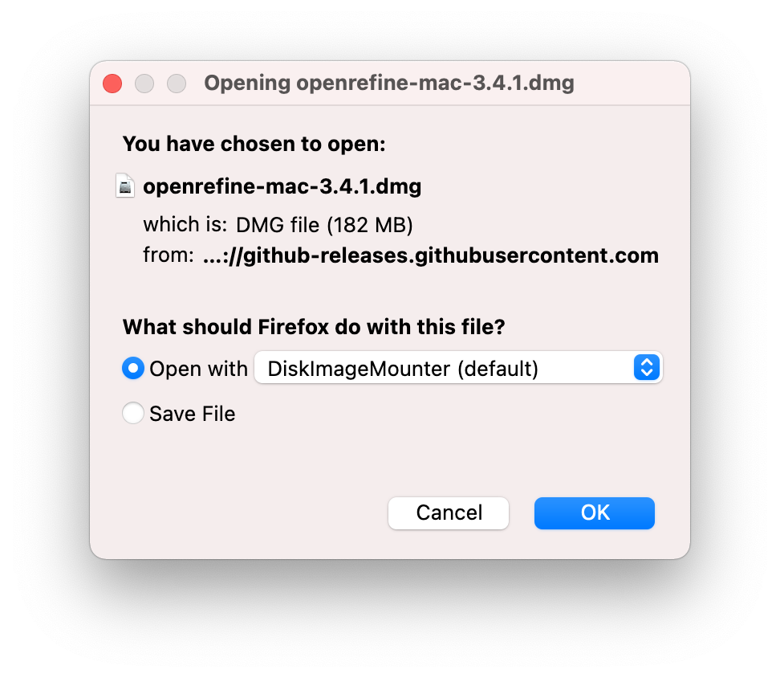Click the DMG document icon next to filename

(x=125, y=186)
